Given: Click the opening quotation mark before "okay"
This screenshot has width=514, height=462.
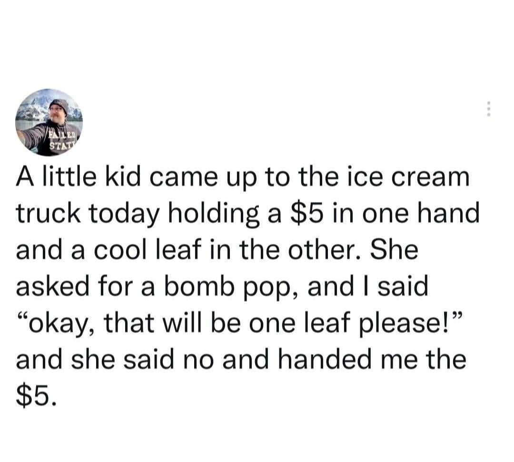Looking at the screenshot, I should point(22,317).
